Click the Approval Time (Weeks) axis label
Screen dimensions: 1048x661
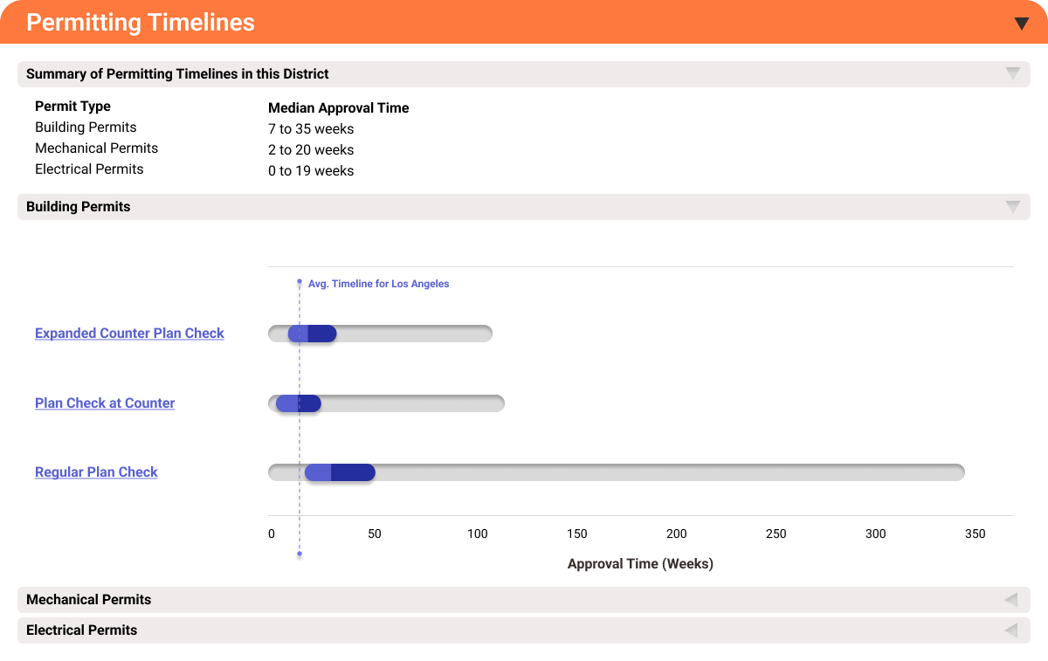click(x=640, y=564)
